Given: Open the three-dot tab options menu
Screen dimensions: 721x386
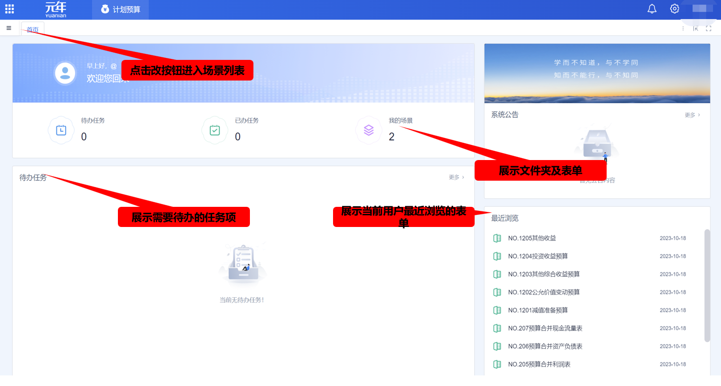Looking at the screenshot, I should coord(683,29).
